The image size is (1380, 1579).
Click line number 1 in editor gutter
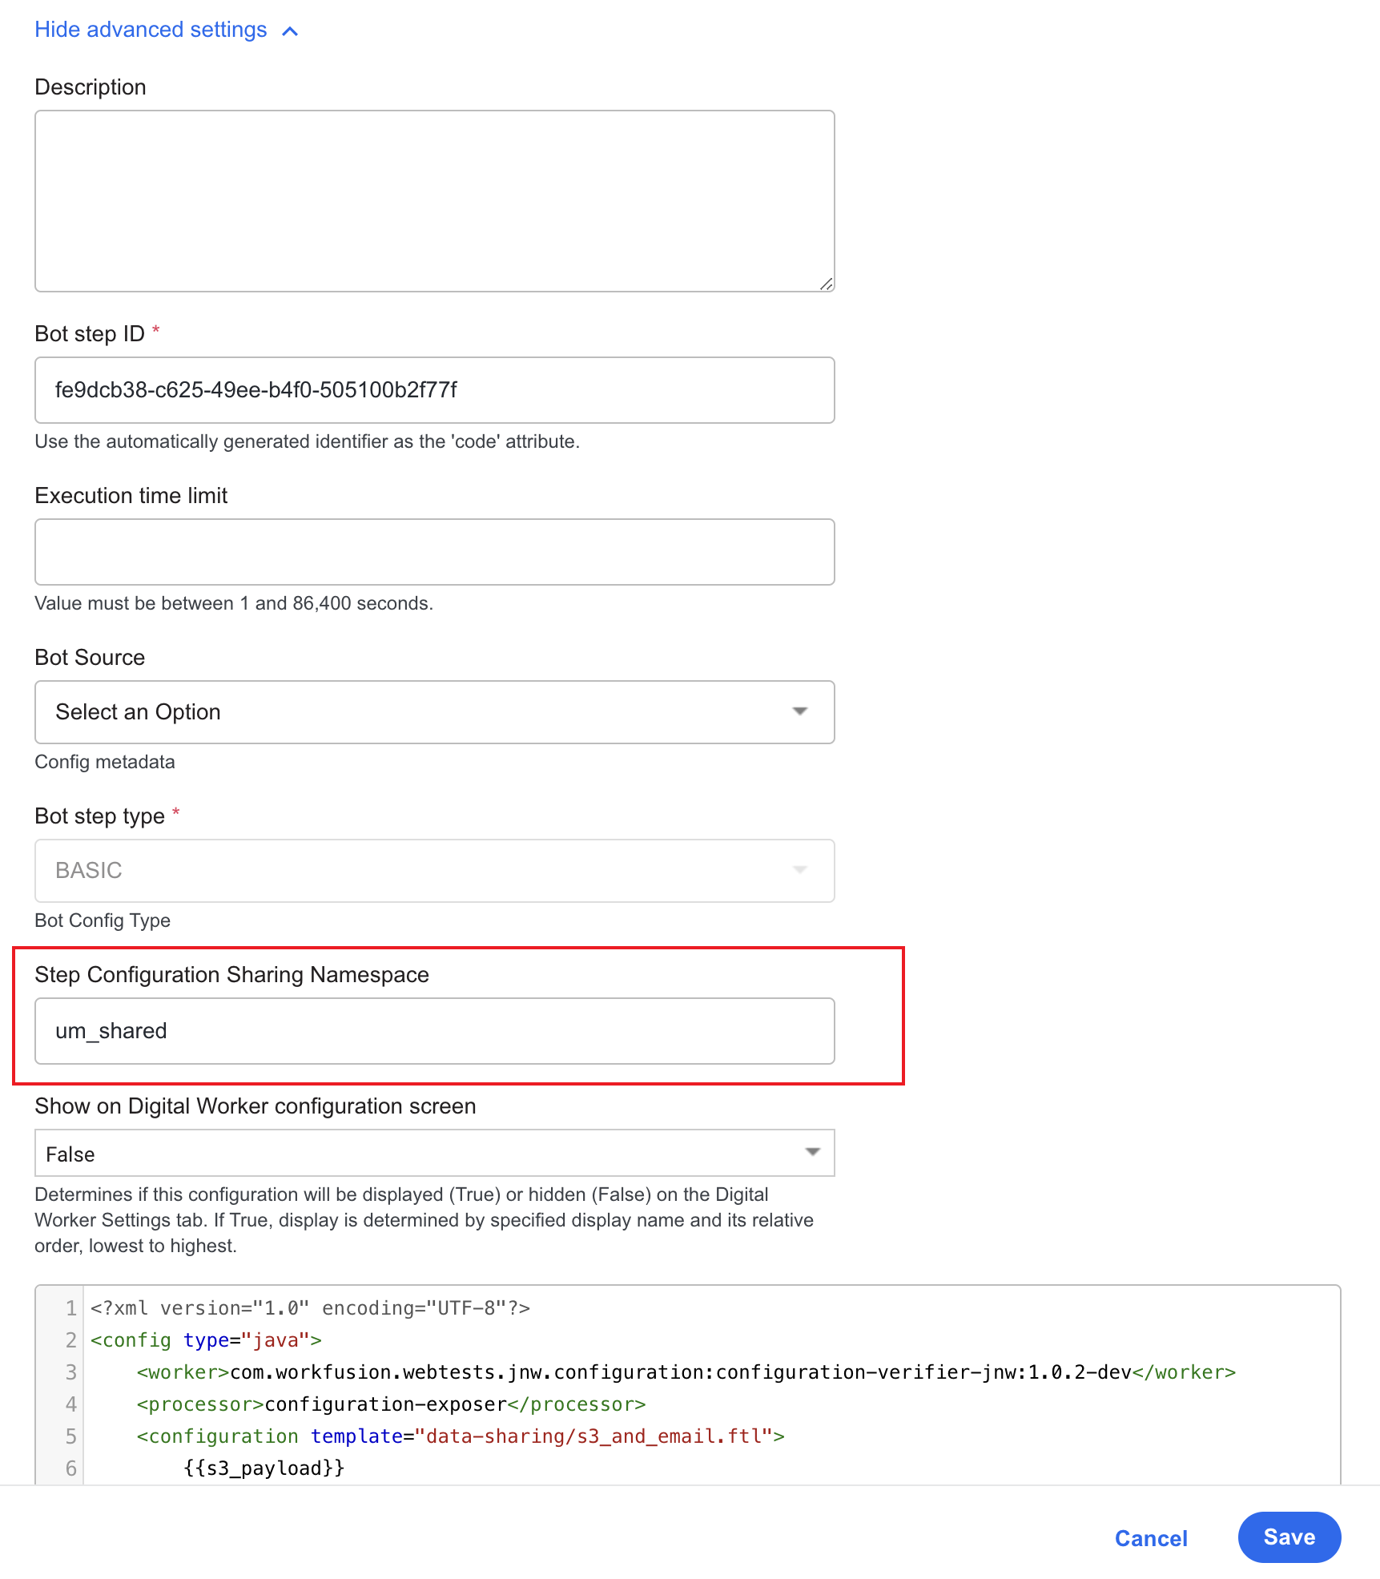[x=70, y=1308]
